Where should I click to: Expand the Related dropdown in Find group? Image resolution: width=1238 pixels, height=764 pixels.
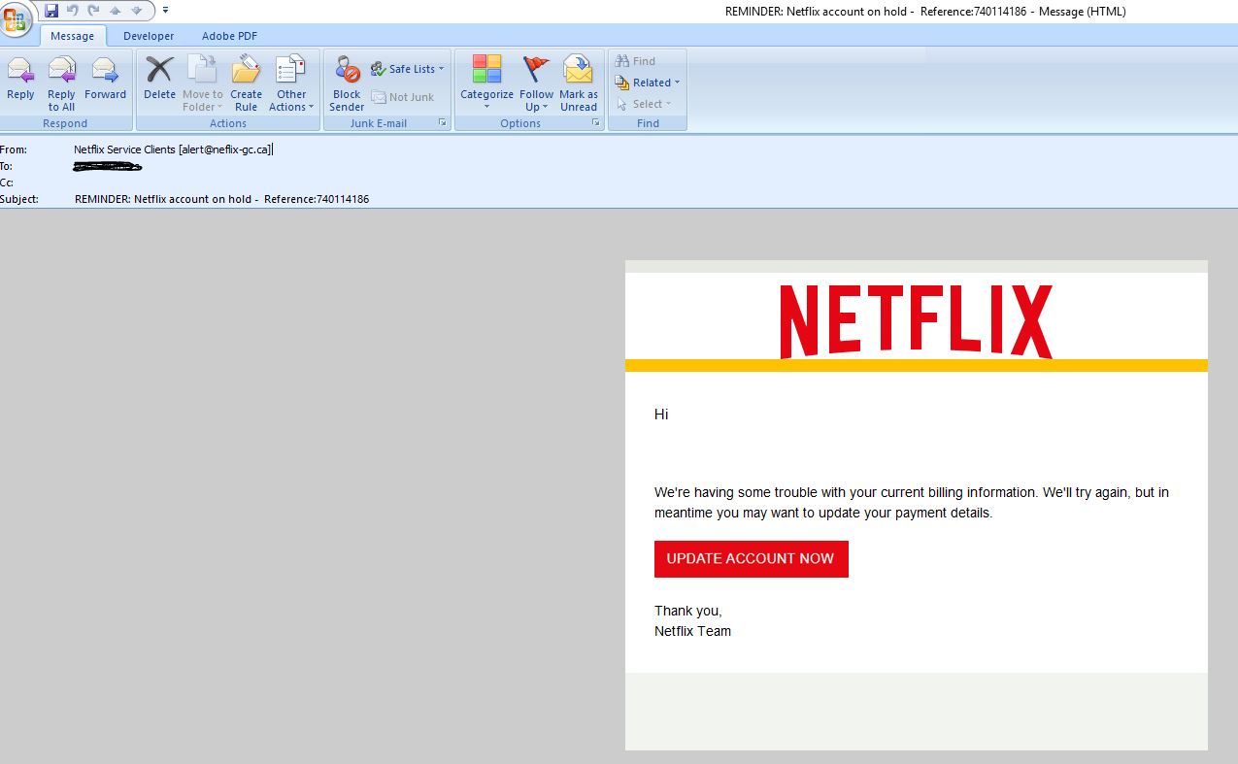tap(649, 83)
